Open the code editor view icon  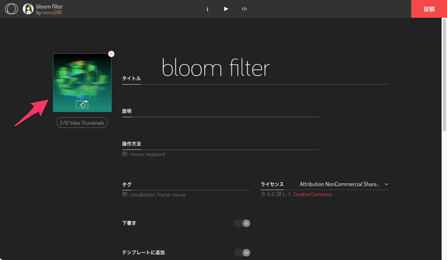(244, 9)
